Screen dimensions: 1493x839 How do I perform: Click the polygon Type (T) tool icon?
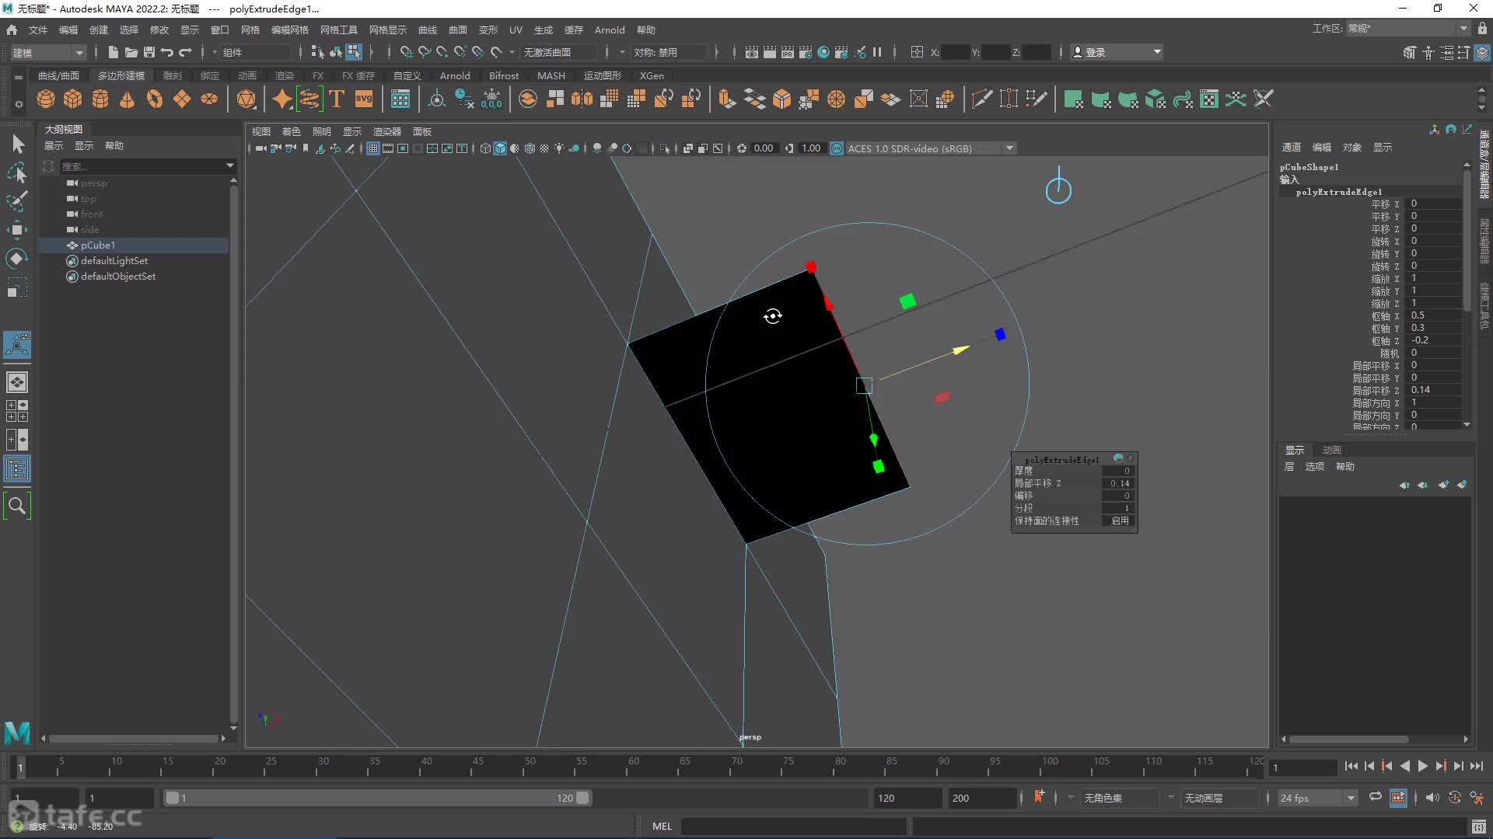[x=337, y=99]
